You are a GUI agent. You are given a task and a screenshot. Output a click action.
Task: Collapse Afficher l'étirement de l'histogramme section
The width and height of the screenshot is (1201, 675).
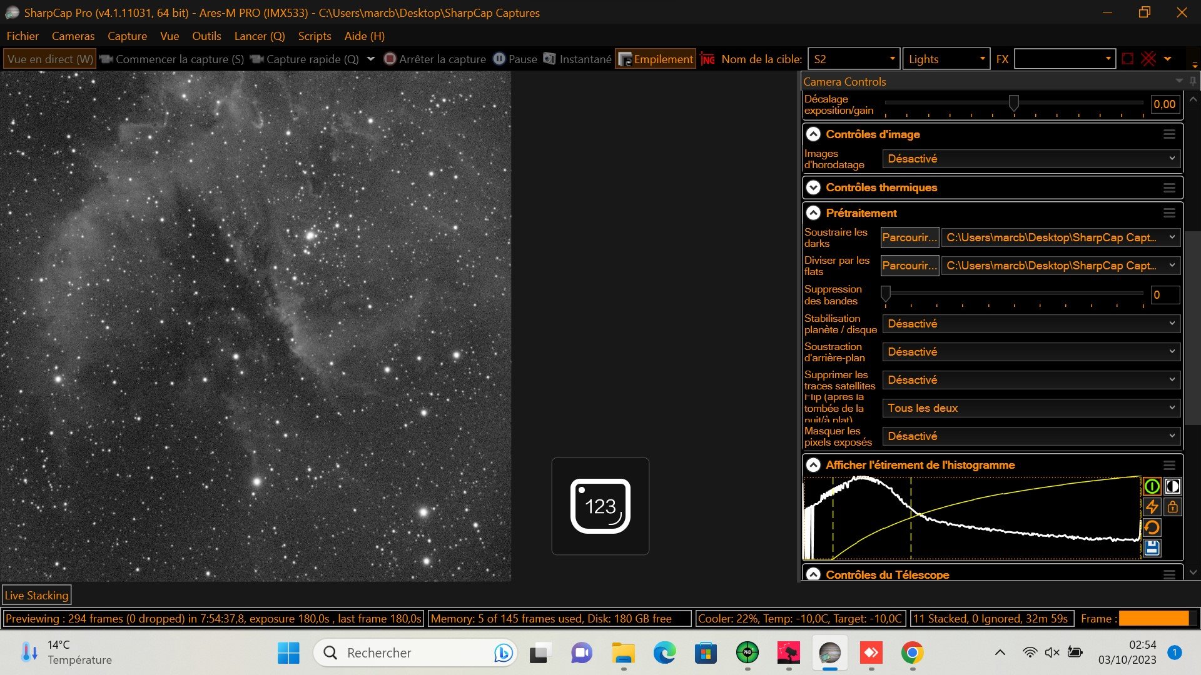[x=813, y=465]
